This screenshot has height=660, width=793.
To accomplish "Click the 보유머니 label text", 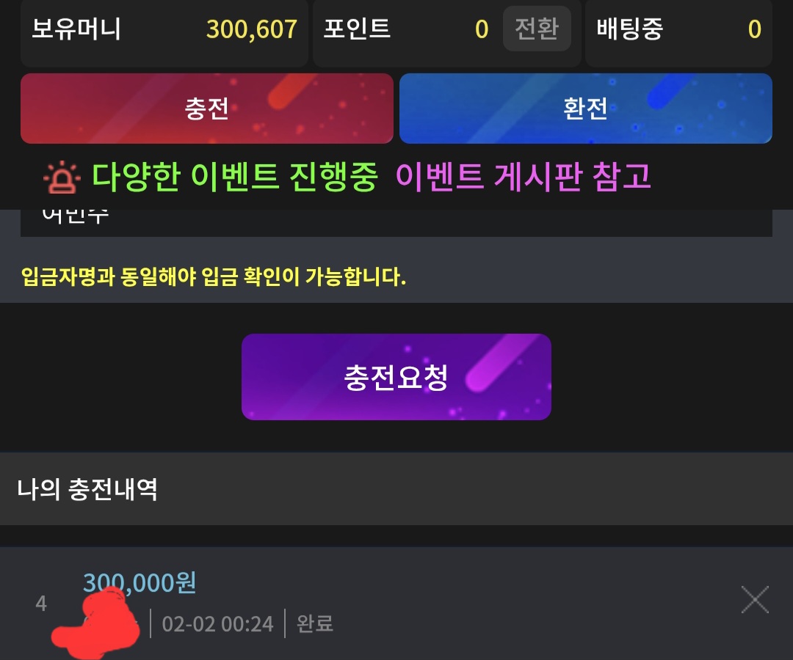I will click(x=76, y=29).
